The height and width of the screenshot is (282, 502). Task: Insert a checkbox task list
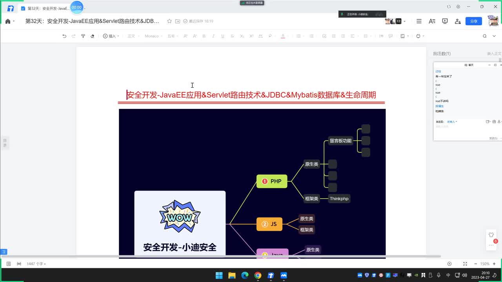point(324,36)
